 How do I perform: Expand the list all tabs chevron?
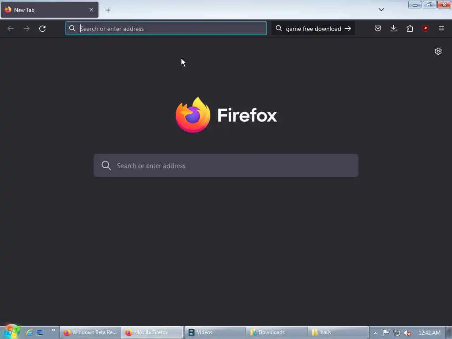381,10
